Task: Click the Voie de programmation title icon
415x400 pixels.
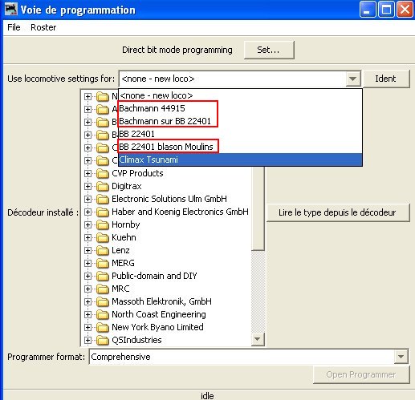Action: click(x=11, y=9)
